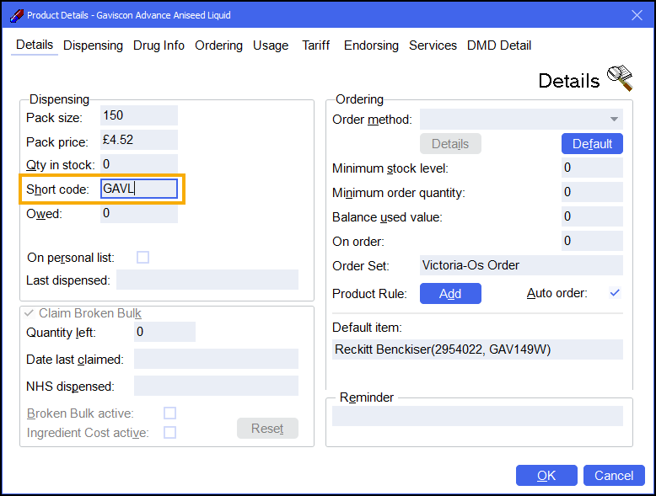Toggle the Auto order checkbox
The width and height of the screenshot is (656, 496).
(x=615, y=293)
